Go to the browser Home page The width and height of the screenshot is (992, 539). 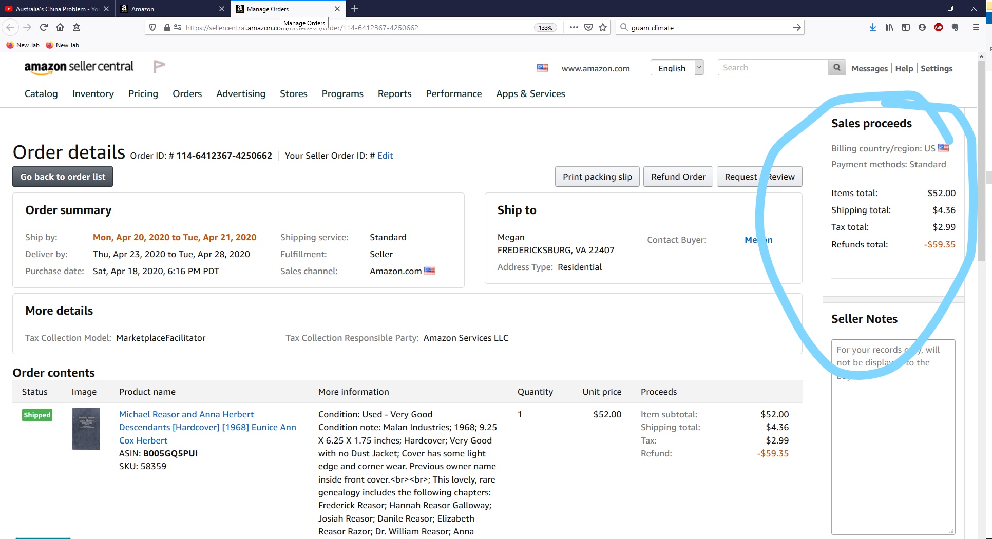tap(60, 27)
